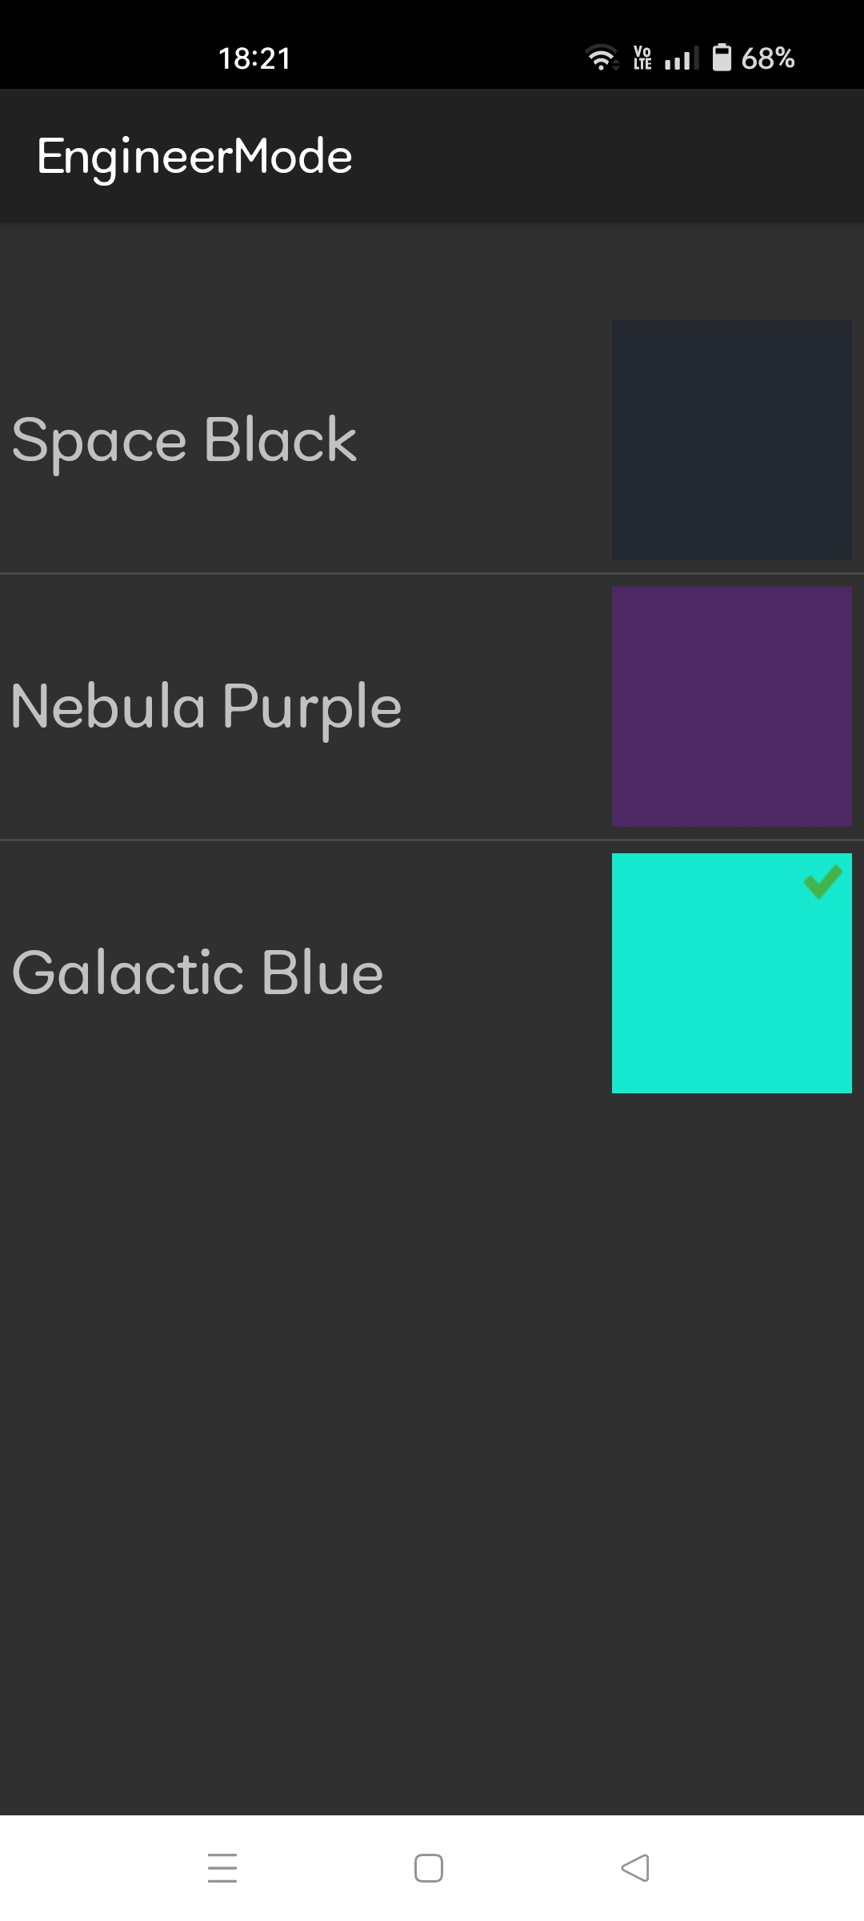Click the divider line under Space Black row

click(432, 573)
